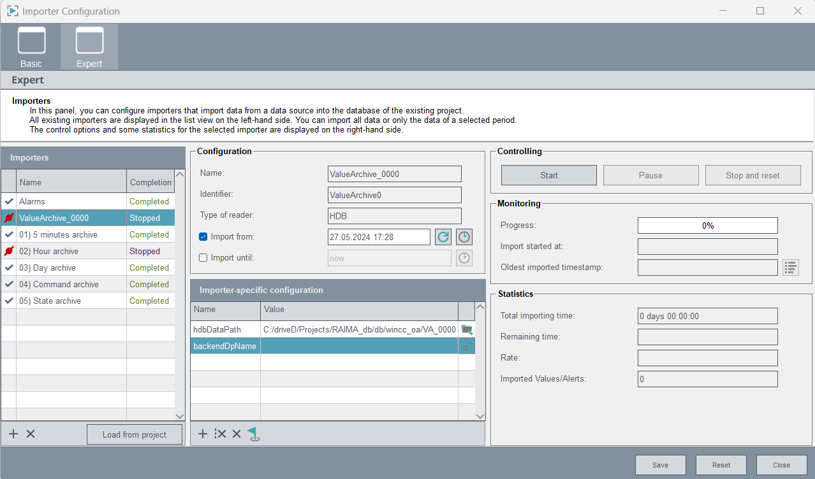Add a configuration row with plus icon

click(x=203, y=434)
